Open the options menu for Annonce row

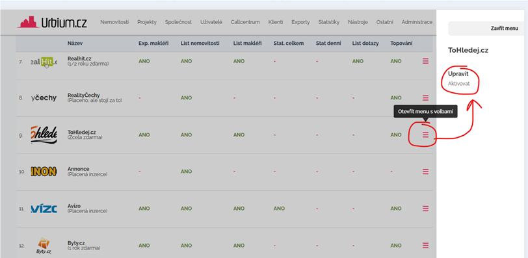[x=426, y=172]
